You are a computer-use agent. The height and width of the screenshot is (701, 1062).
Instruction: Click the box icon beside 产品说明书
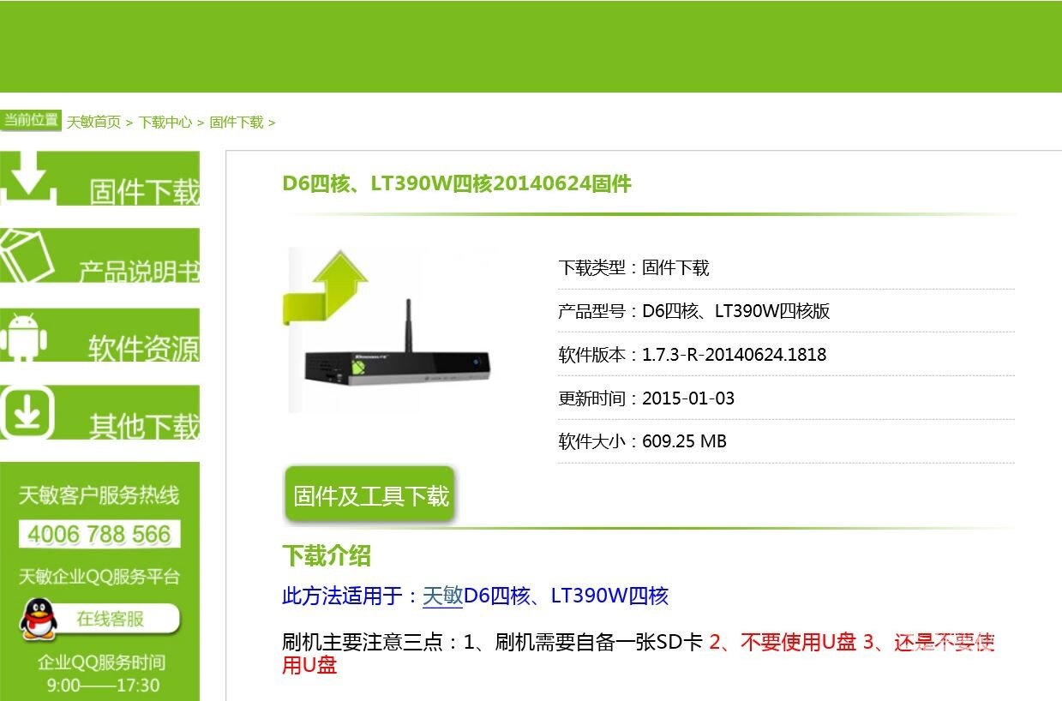27,255
